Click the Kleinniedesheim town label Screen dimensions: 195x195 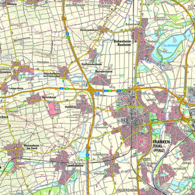89,30
